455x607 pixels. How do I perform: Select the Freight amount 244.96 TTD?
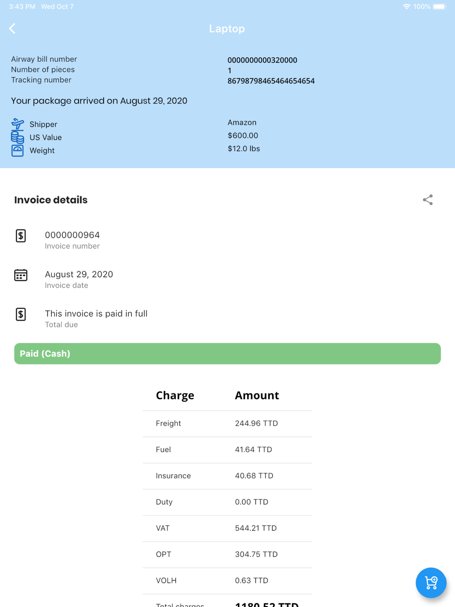tap(257, 423)
